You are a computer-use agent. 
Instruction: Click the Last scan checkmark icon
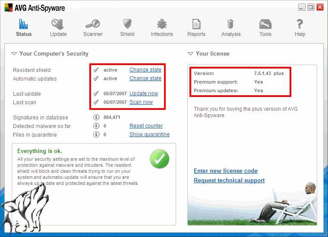pos(96,102)
